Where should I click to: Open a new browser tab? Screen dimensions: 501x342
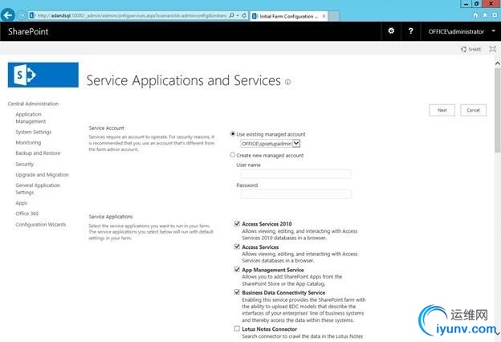(334, 16)
